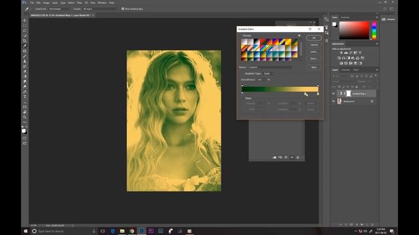419x235 pixels.
Task: Select the Dodge tool
Action: point(25,86)
